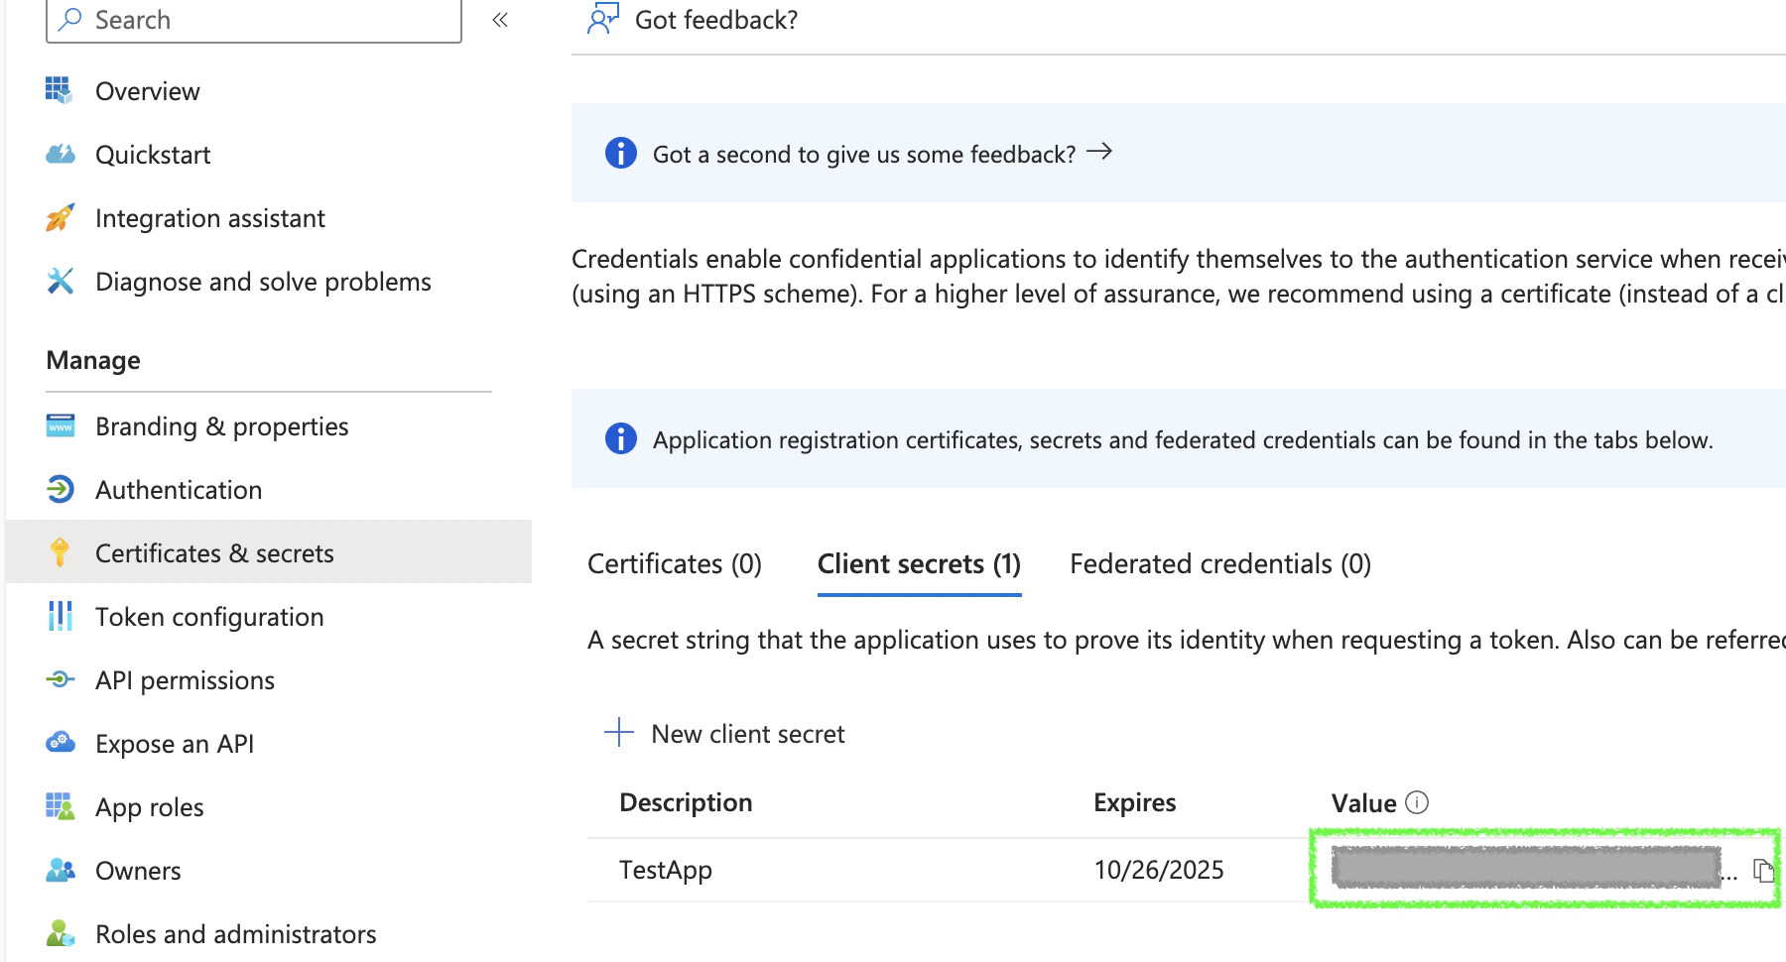Go to Expose an API
This screenshot has height=962, width=1786.
pos(175,744)
